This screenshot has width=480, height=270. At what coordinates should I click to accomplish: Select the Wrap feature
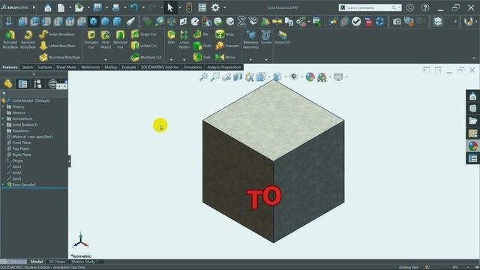225,34
